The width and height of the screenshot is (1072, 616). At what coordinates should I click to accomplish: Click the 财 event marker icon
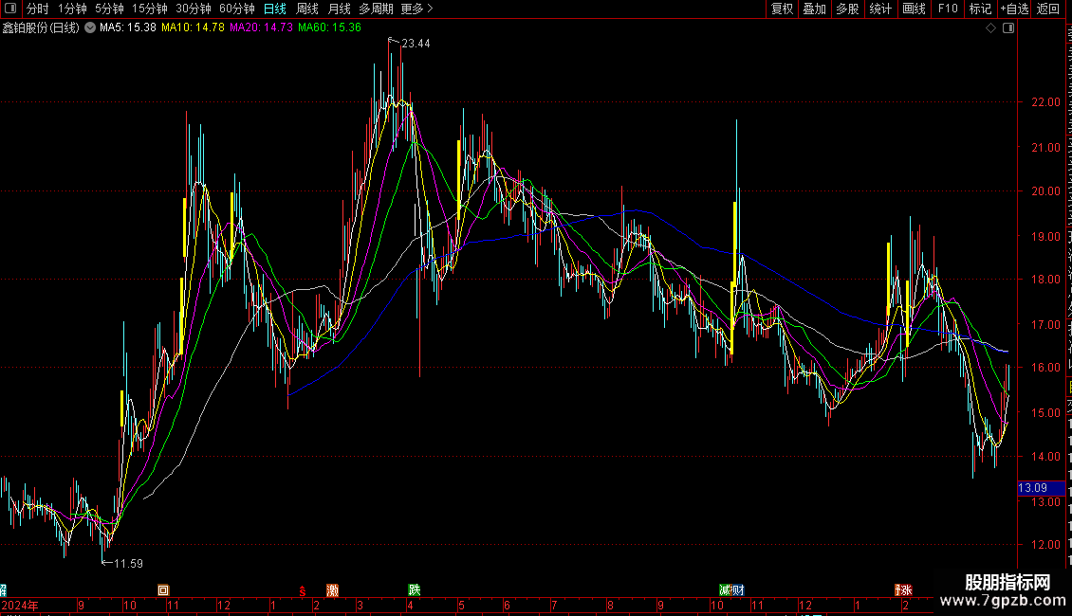point(738,589)
